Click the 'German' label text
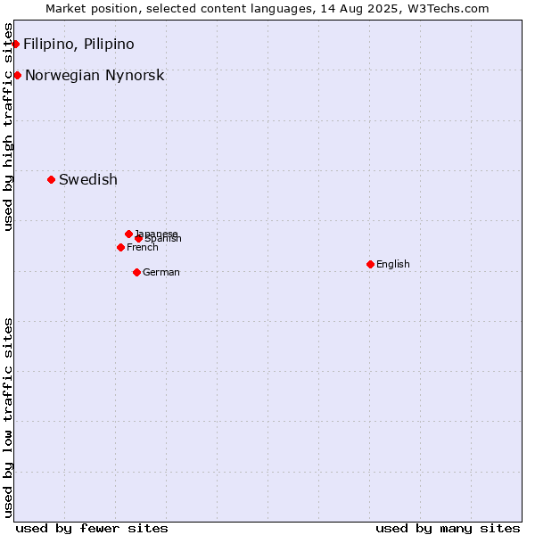Image resolution: width=535 pixels, height=535 pixels. [x=161, y=272]
